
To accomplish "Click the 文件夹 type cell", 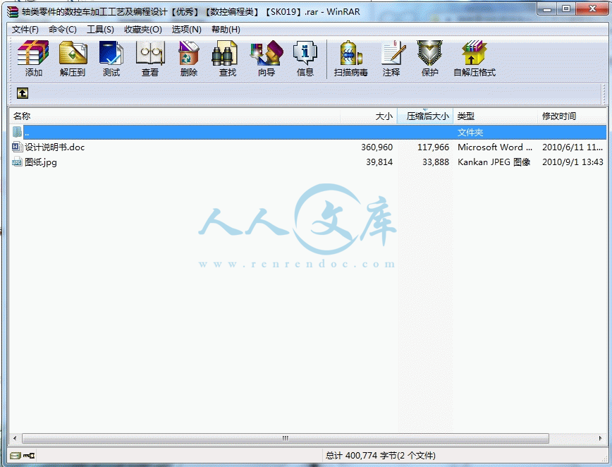I will pos(470,133).
